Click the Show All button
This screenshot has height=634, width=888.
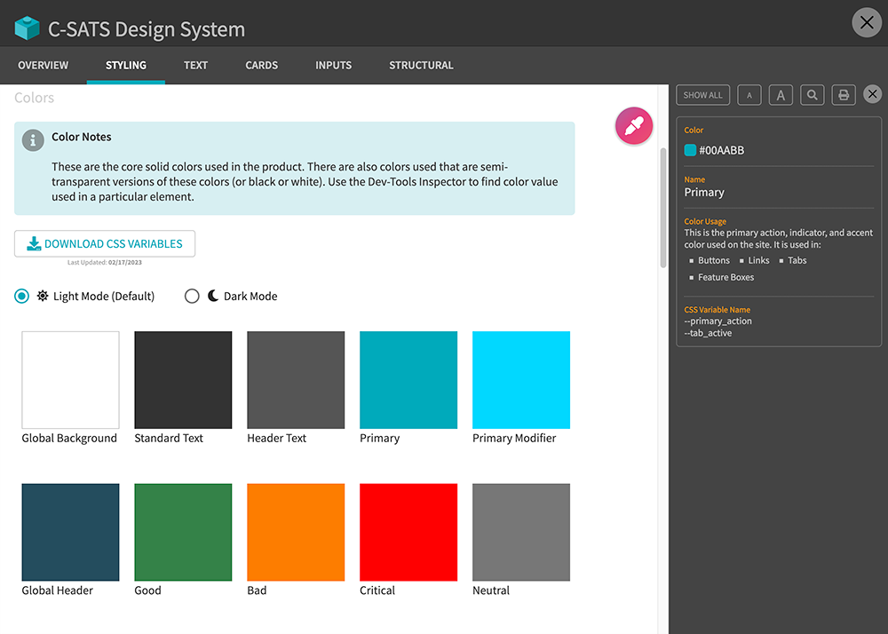coord(702,95)
